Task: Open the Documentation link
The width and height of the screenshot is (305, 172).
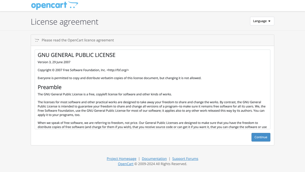Action: click(154, 159)
